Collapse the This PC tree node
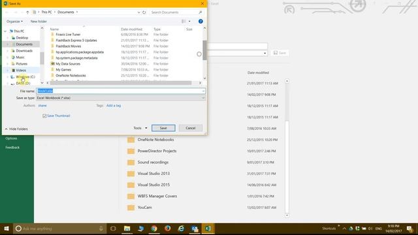Screen dimensions: 418x235 pyautogui.click(x=5, y=31)
